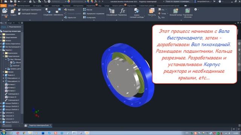Click the browser search magnifier icon
This screenshot has width=241, height=135.
pyautogui.click(x=19, y=23)
